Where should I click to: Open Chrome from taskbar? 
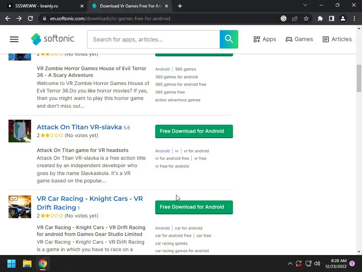pyautogui.click(x=43, y=263)
